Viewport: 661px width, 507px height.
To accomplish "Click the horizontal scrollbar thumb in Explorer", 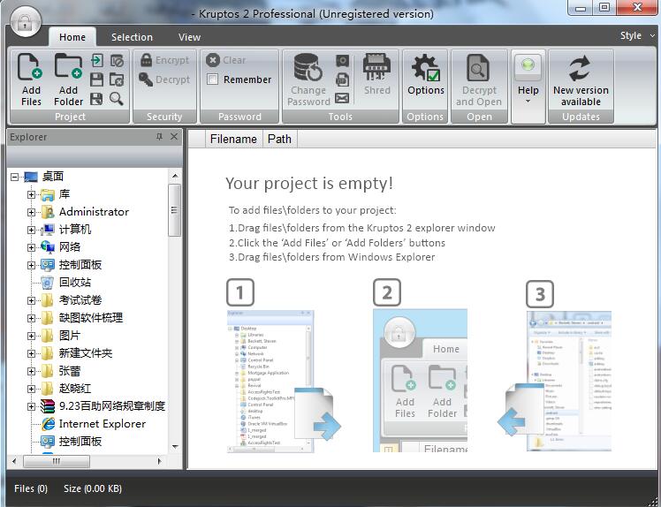I will (57, 461).
